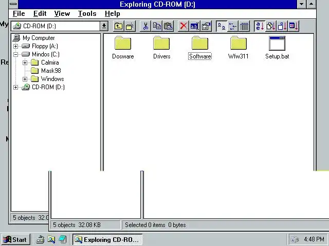This screenshot has height=246, width=329.
Task: Rename using the a.b toolbar icon
Action: (x=195, y=26)
